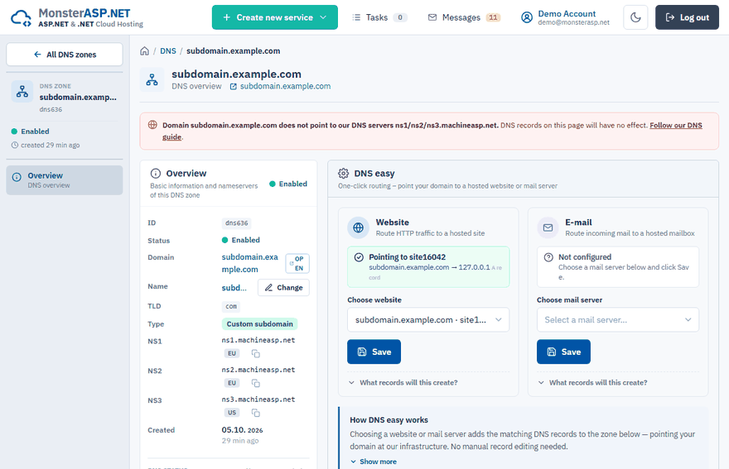Image resolution: width=729 pixels, height=469 pixels.
Task: Expand E-mail "What records will this create?"
Action: click(x=592, y=383)
